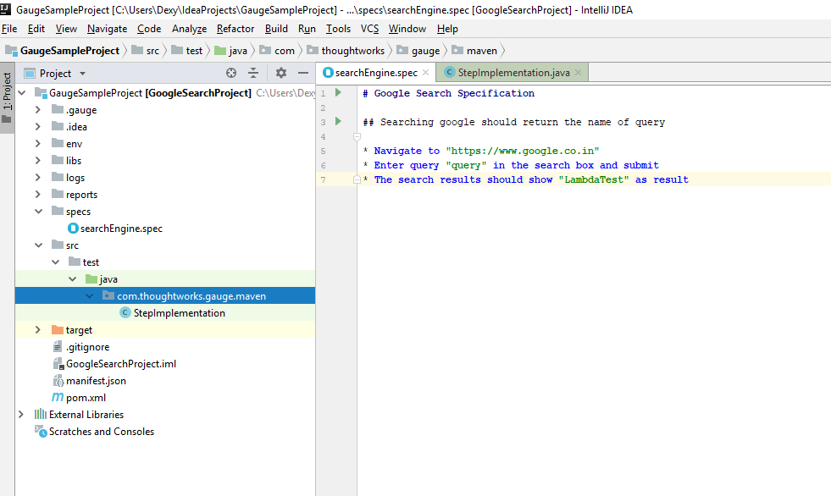This screenshot has width=831, height=496.
Task: Open searchEngine.spec file in the tree
Action: click(x=120, y=229)
